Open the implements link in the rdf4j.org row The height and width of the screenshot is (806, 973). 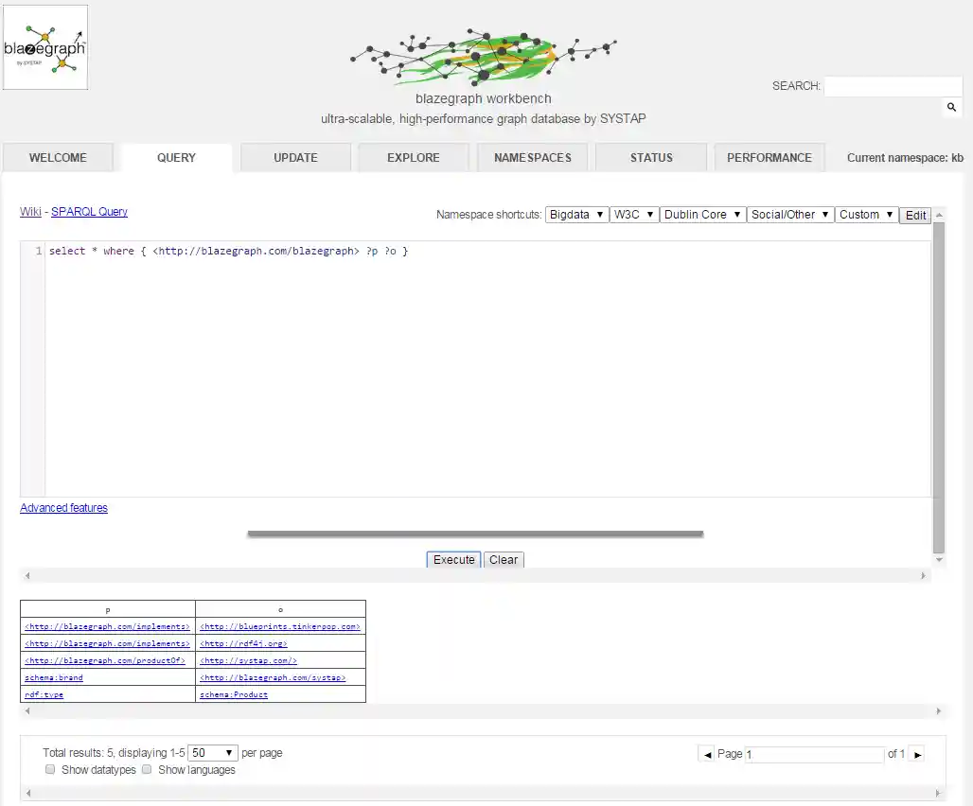[x=107, y=643]
